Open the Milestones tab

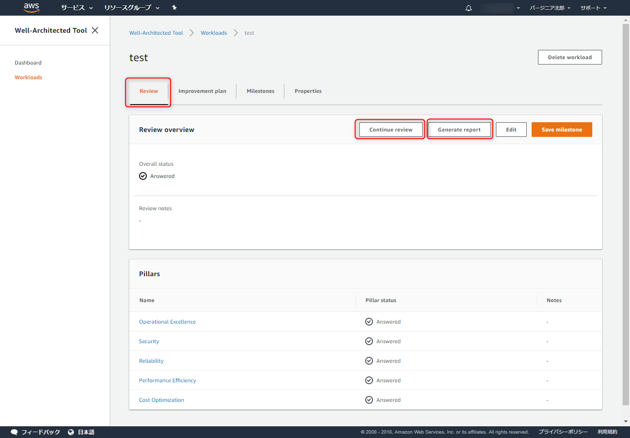[260, 90]
